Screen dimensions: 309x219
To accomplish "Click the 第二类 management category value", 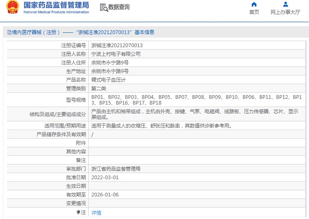I will click(98, 89).
